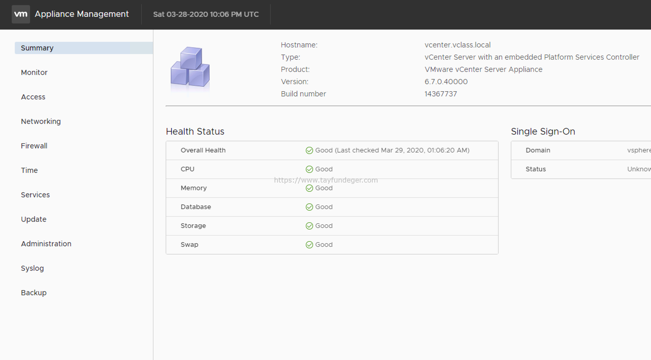Click the Version: label
Image resolution: width=651 pixels, height=360 pixels.
(295, 82)
